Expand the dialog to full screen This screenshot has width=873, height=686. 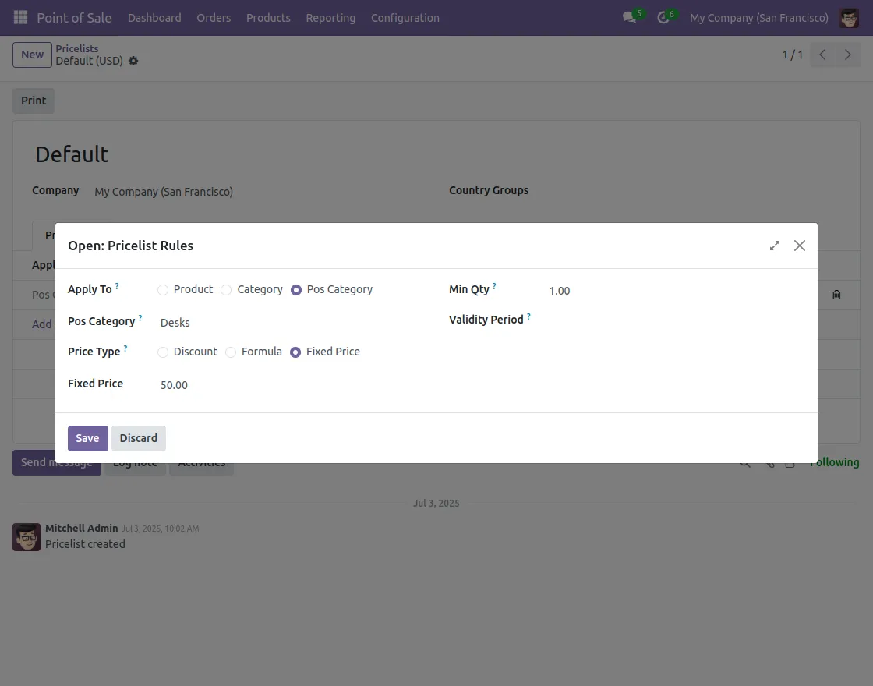pyautogui.click(x=775, y=246)
